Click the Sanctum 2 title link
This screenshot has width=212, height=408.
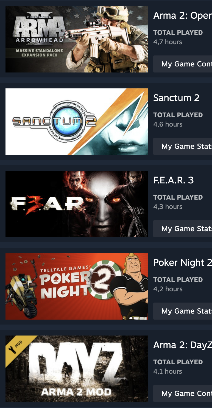(x=176, y=98)
